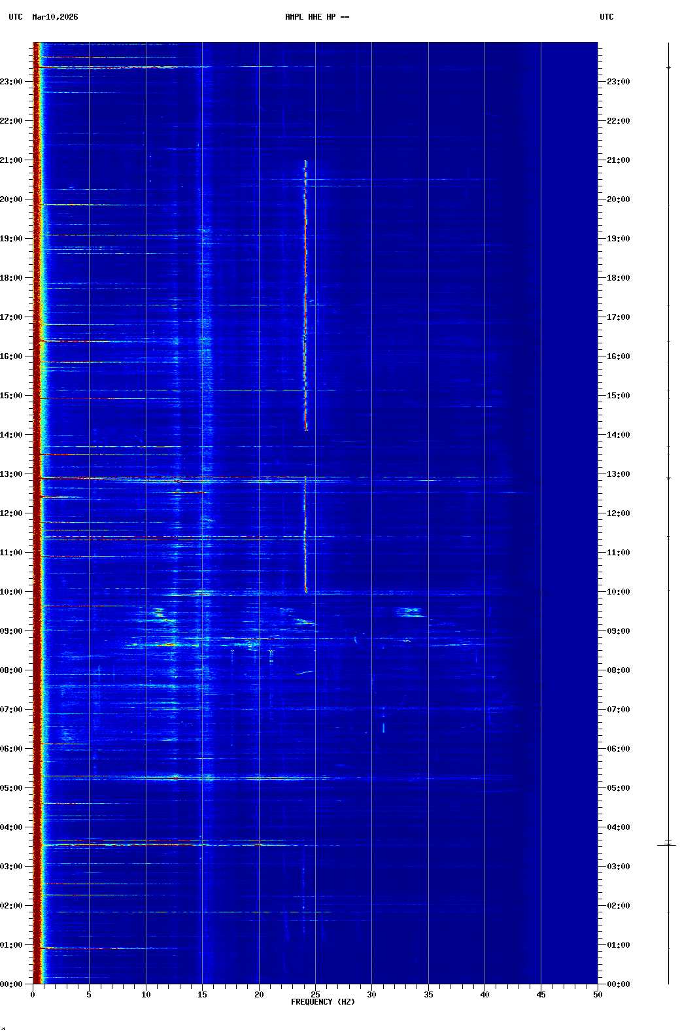Click the 00:00 label on right time axis
697x1036 pixels.
[618, 984]
